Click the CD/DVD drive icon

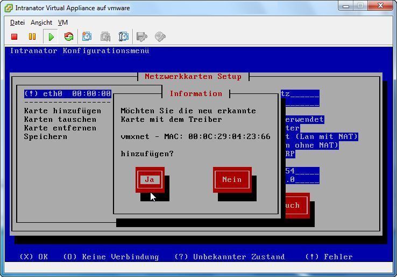[x=160, y=37]
